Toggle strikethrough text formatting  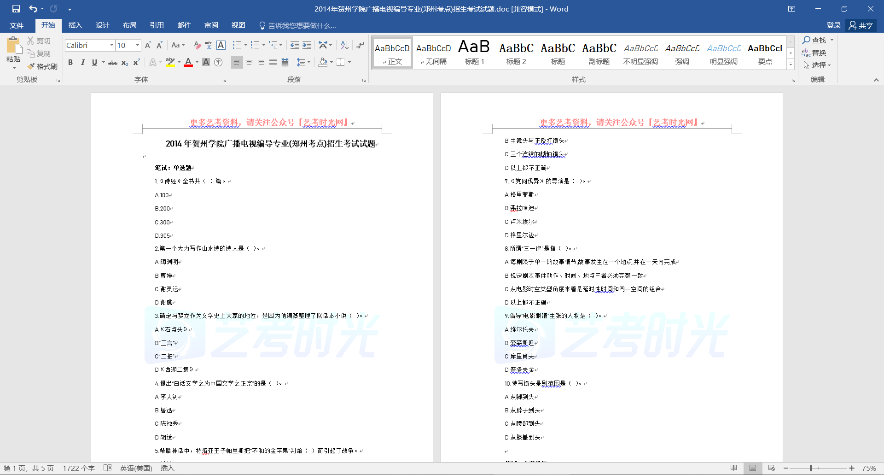click(112, 63)
